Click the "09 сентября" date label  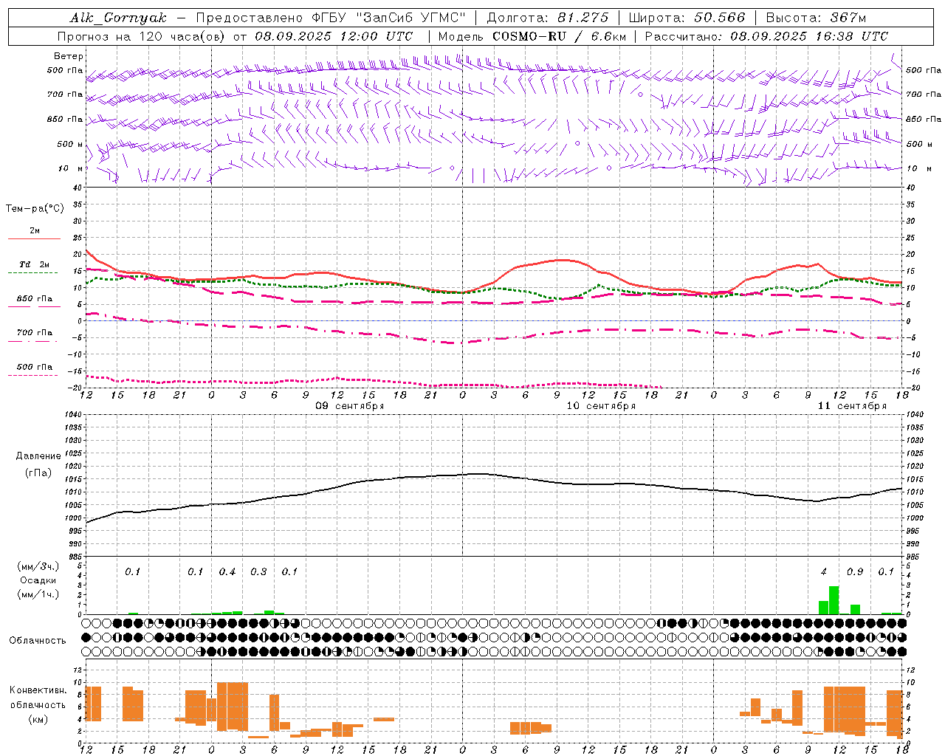[x=350, y=406]
